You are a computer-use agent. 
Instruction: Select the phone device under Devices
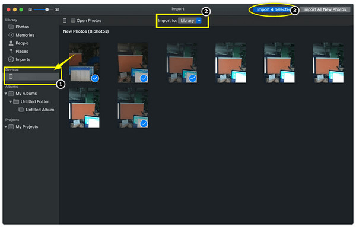[33, 76]
